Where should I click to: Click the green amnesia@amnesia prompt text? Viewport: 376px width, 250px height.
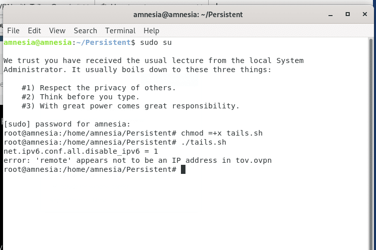[37, 42]
